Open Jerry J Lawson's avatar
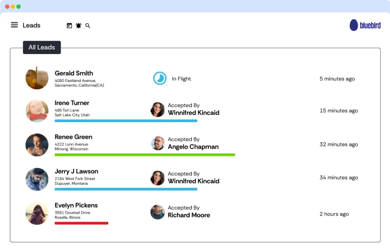 coord(37,179)
